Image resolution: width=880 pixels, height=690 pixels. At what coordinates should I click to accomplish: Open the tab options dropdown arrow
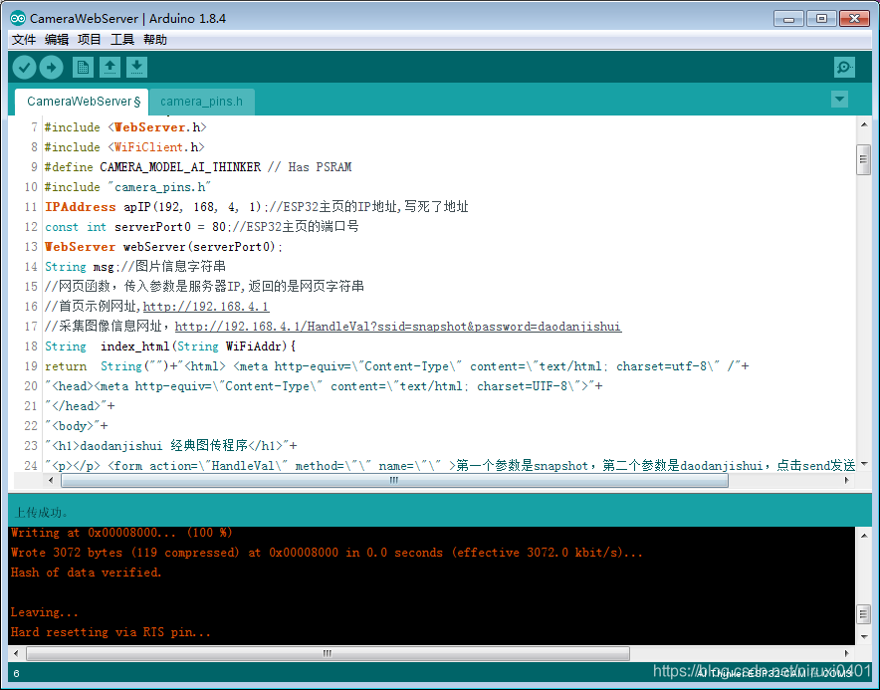(x=839, y=100)
